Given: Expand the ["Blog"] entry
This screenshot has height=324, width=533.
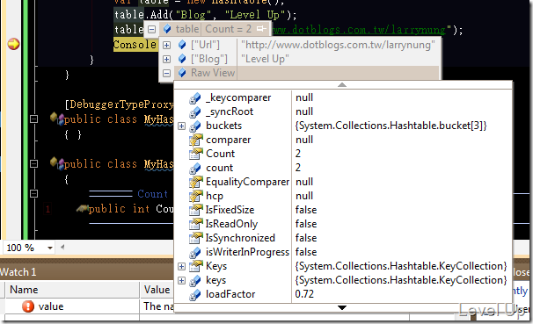Looking at the screenshot, I should pyautogui.click(x=166, y=59).
